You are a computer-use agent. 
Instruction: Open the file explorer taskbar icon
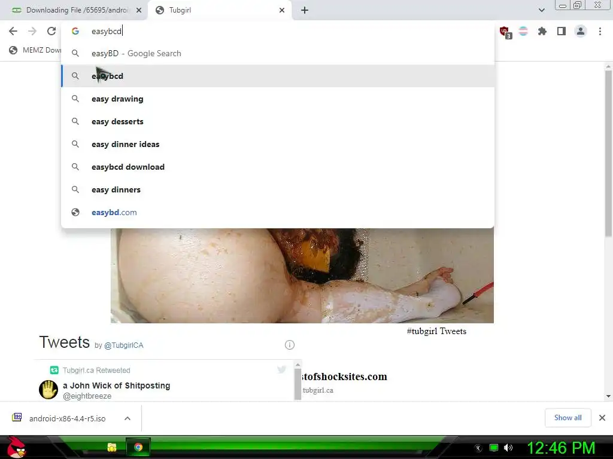112,447
